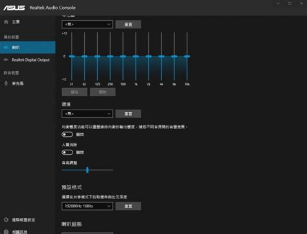The width and height of the screenshot is (307, 234).
Task: Reset the default format with 重置 button
Action: pos(128,206)
